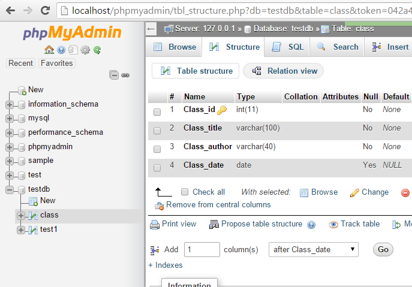Select checkbox for Class_author column

[x=157, y=149]
